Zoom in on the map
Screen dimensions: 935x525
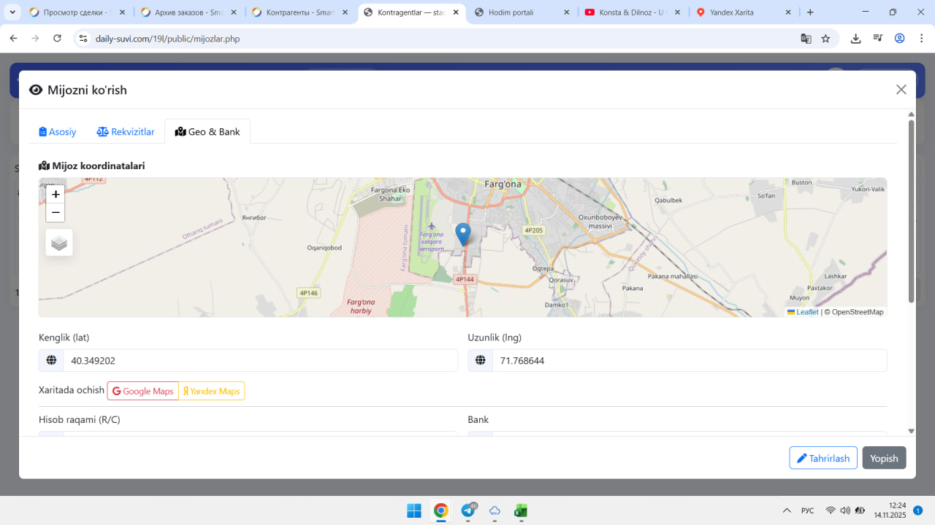56,195
